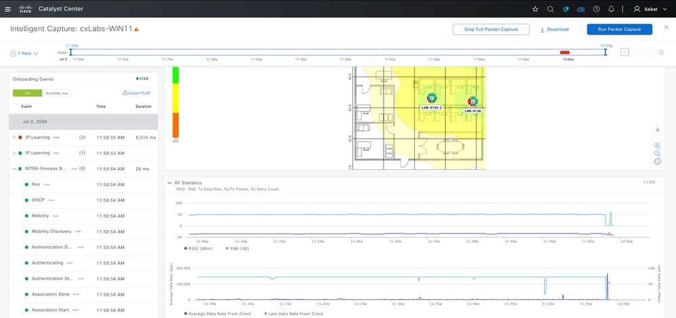Click the cloud status icon in the header
This screenshot has height=318, width=676.
tap(581, 9)
